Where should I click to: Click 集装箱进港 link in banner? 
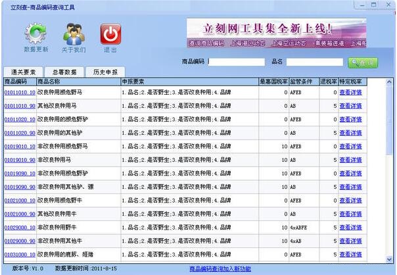[329, 43]
